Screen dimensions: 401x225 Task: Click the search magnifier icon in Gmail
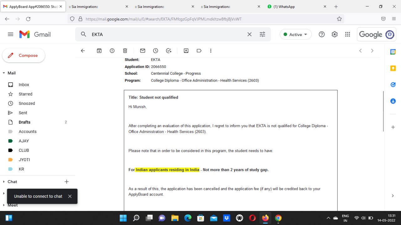pyautogui.click(x=83, y=34)
